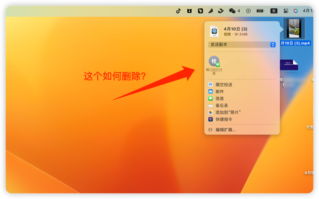Click the green Messages icon
Image resolution: width=319 pixels, height=199 pixels.
pos(210,98)
